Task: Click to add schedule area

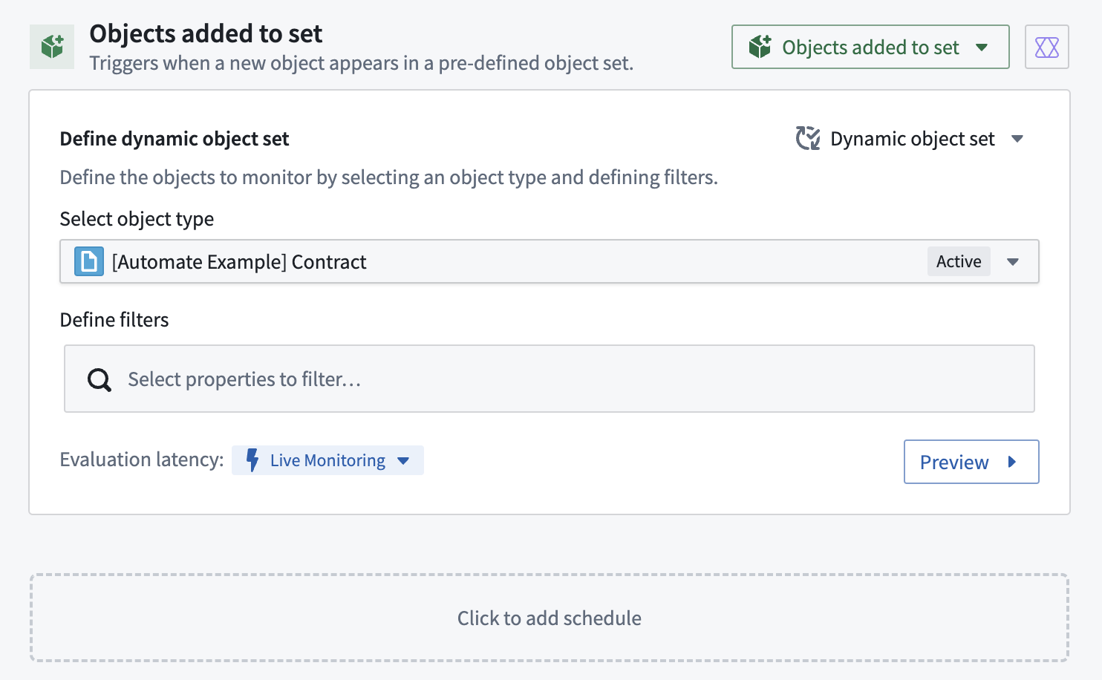Action: [x=550, y=618]
